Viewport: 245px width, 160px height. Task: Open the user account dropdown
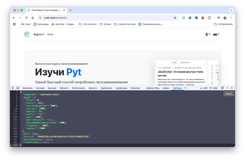coord(208,34)
